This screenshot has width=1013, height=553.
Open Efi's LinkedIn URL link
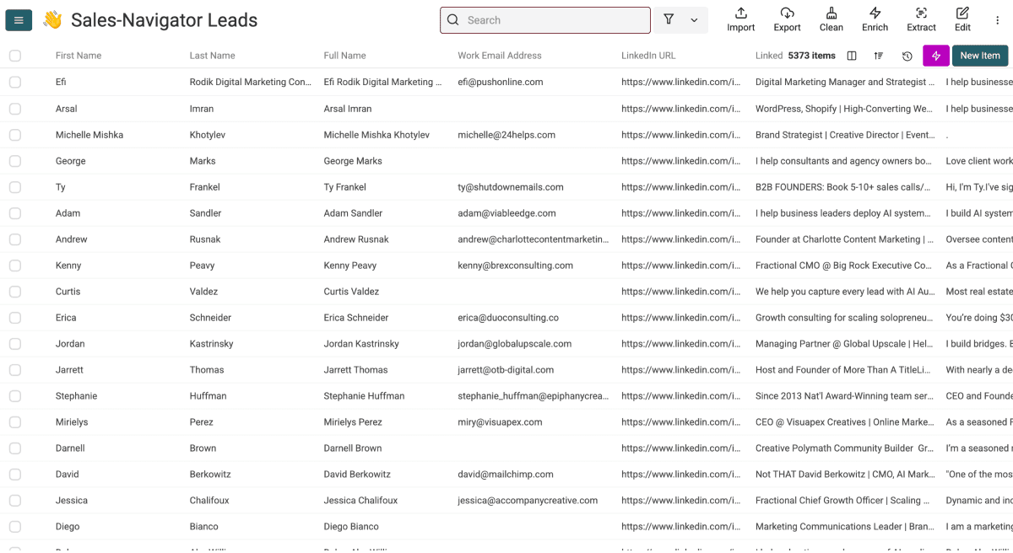point(681,82)
